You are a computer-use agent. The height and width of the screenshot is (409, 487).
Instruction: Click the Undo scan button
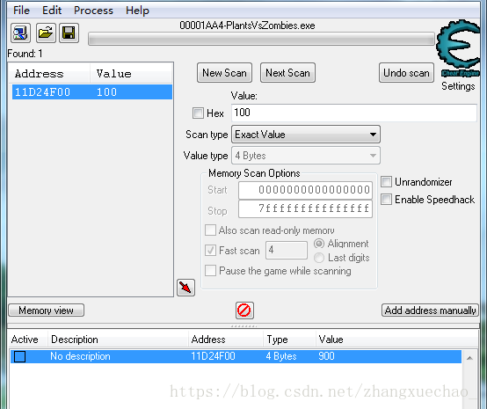point(406,73)
